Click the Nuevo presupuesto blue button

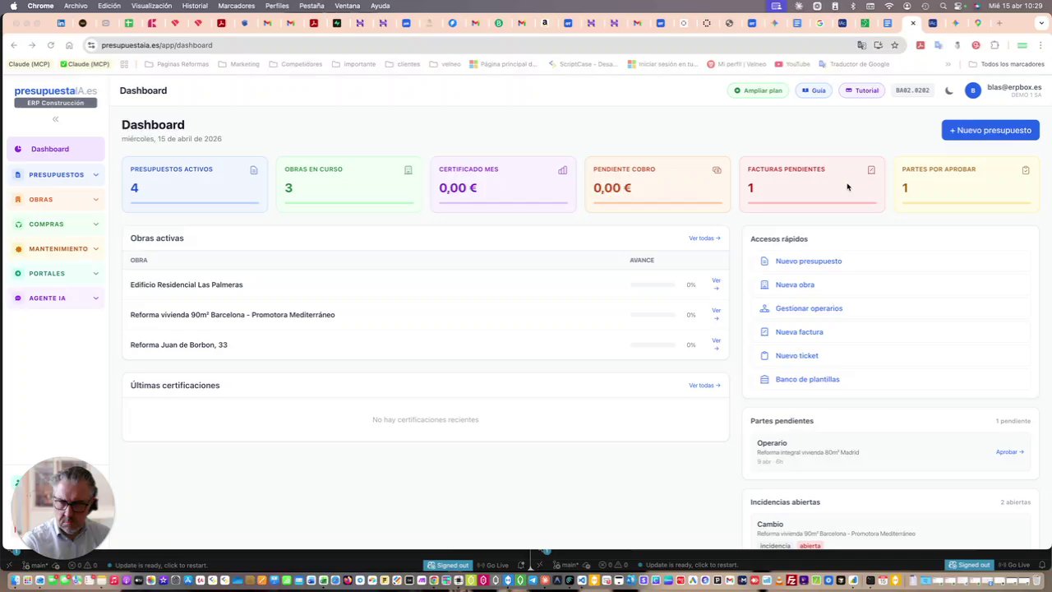(x=990, y=130)
